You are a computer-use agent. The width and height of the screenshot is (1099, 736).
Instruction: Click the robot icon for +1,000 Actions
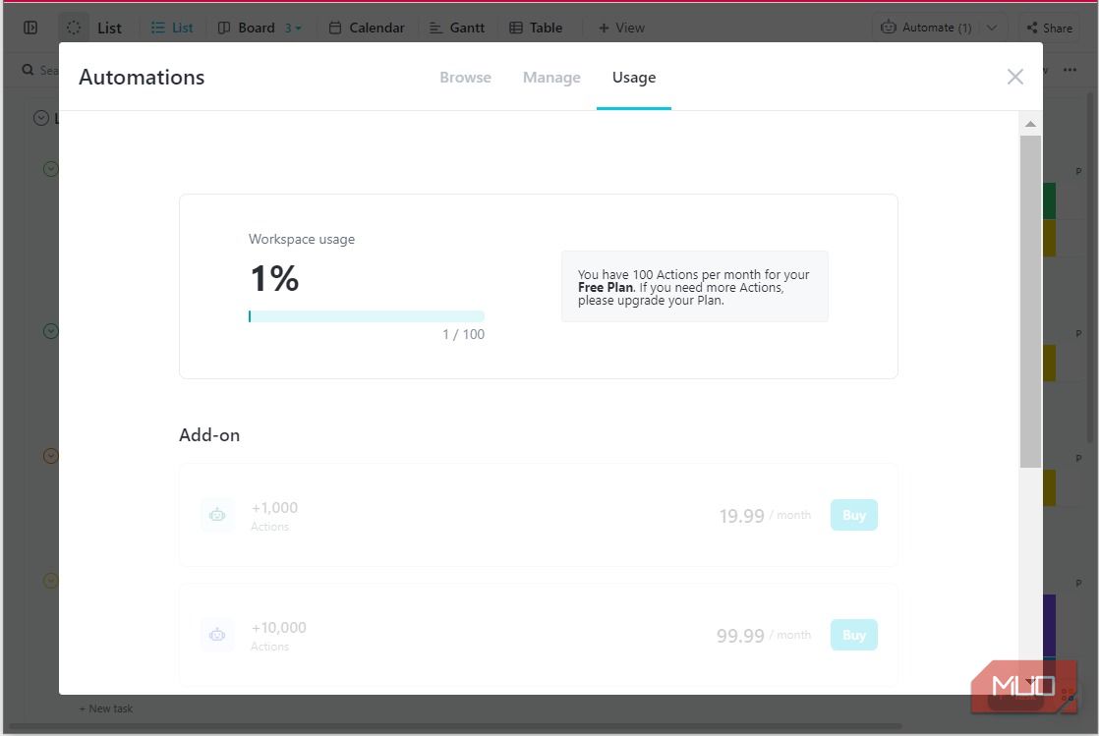point(217,515)
